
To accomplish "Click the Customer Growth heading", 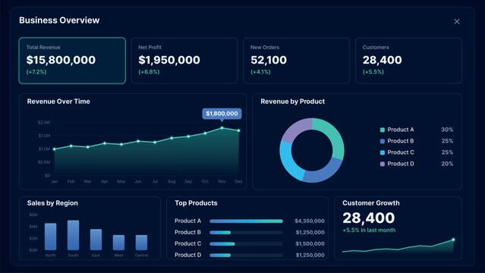I will 371,203.
